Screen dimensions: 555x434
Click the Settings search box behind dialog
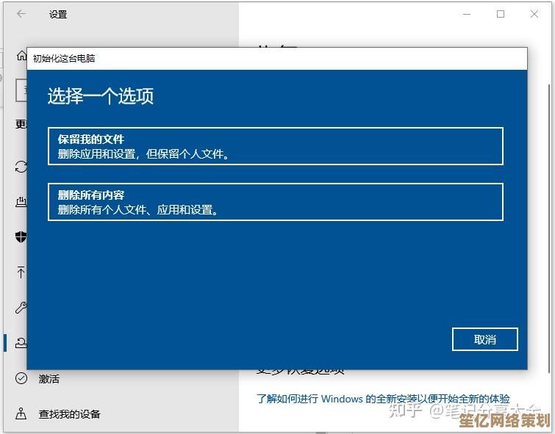click(21, 90)
